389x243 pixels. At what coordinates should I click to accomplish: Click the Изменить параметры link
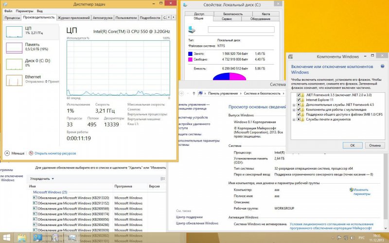point(361,191)
